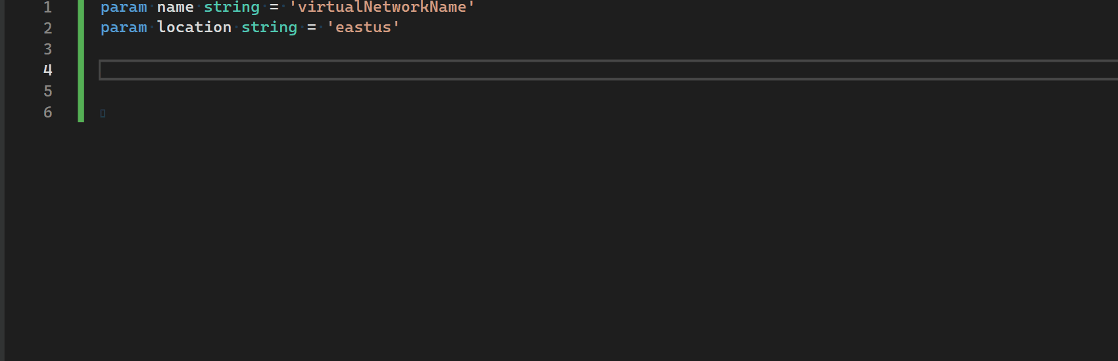Click the 'param' keyword on line 1

coord(124,7)
